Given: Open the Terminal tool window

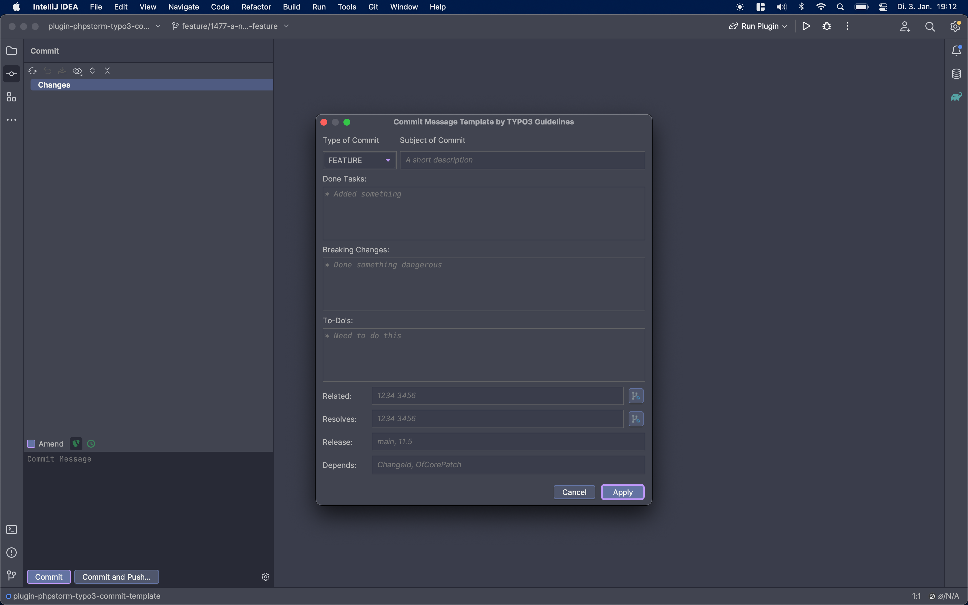Looking at the screenshot, I should tap(11, 530).
